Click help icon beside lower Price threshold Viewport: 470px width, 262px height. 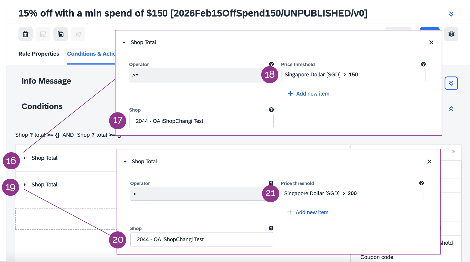point(421,183)
